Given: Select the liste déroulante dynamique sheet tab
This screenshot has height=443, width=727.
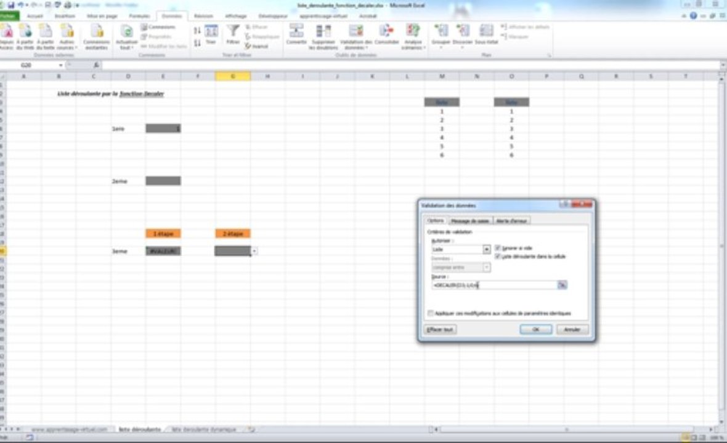Looking at the screenshot, I should point(204,429).
